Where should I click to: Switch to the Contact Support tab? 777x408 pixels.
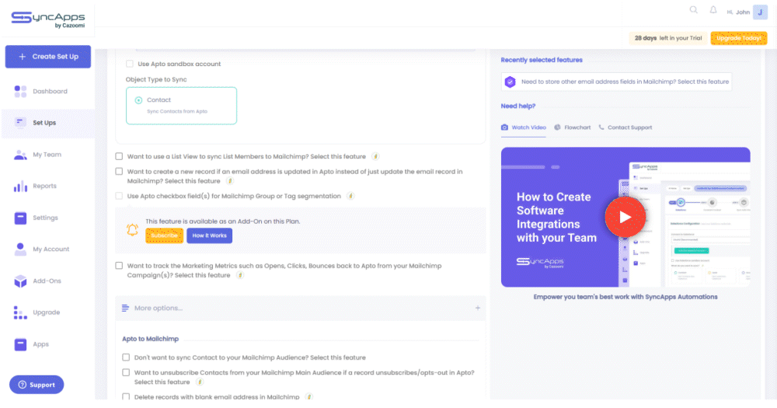click(625, 127)
